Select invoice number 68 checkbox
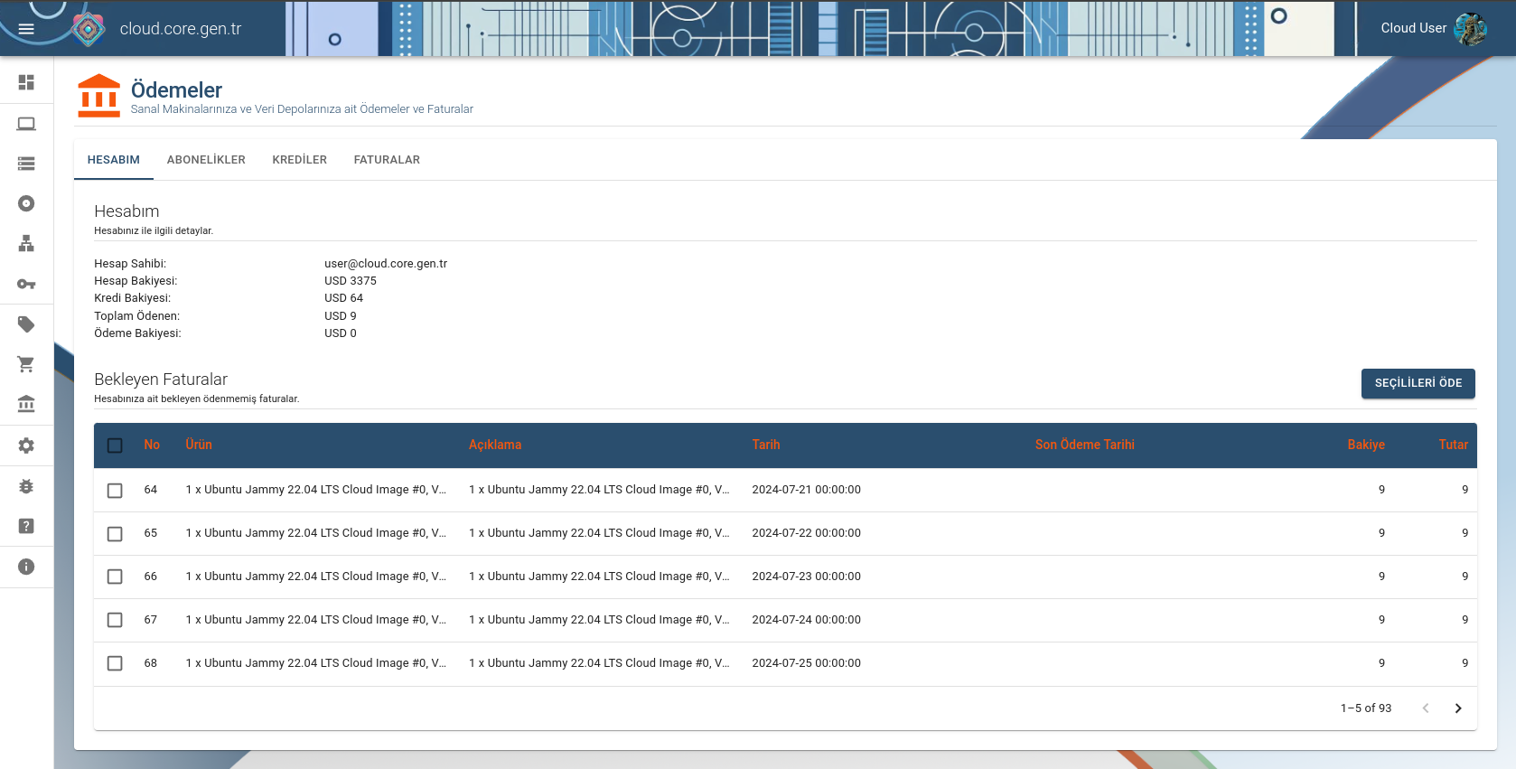 tap(115, 663)
